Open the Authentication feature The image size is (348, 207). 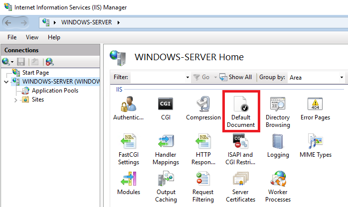coord(128,108)
